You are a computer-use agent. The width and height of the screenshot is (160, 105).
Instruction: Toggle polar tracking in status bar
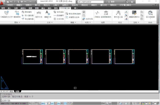43,103
